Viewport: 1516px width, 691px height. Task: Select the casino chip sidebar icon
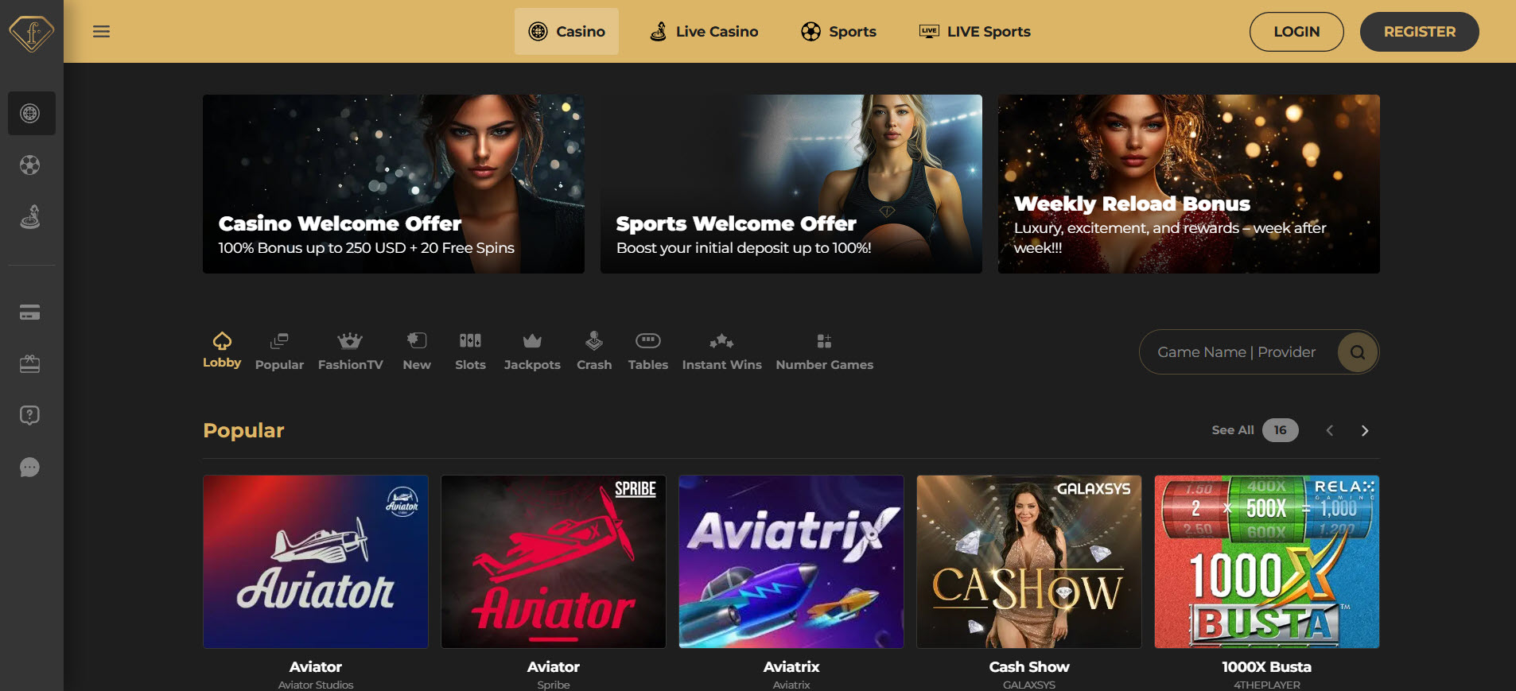pos(31,113)
